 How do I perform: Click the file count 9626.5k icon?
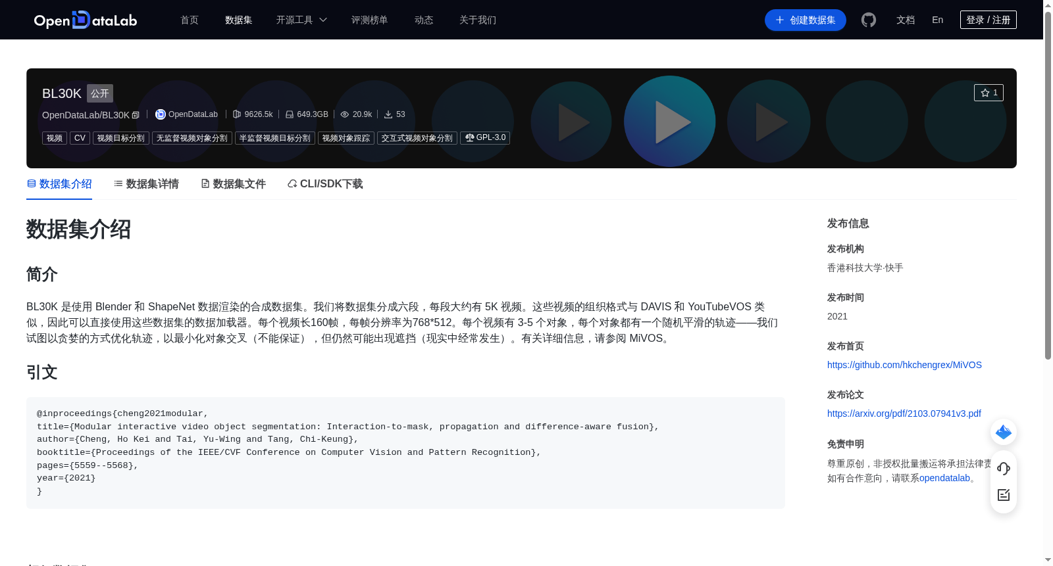click(237, 114)
